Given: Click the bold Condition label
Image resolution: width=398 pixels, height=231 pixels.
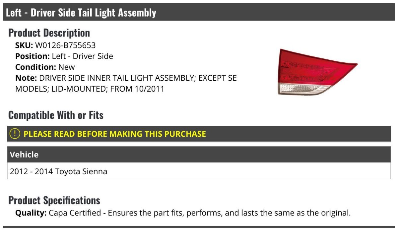Looking at the screenshot, I should click(35, 67).
